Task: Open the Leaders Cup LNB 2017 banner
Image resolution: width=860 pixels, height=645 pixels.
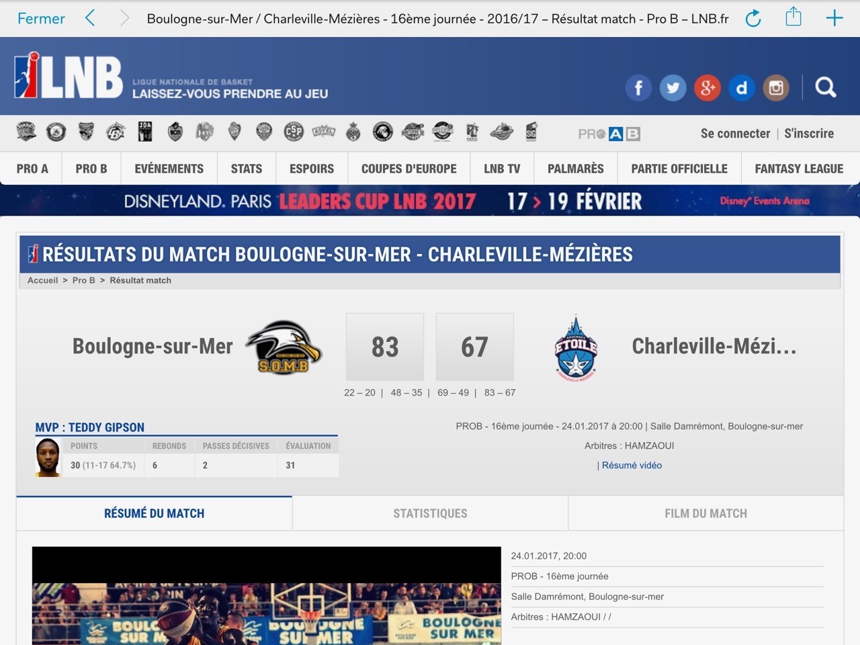Action: (x=430, y=200)
